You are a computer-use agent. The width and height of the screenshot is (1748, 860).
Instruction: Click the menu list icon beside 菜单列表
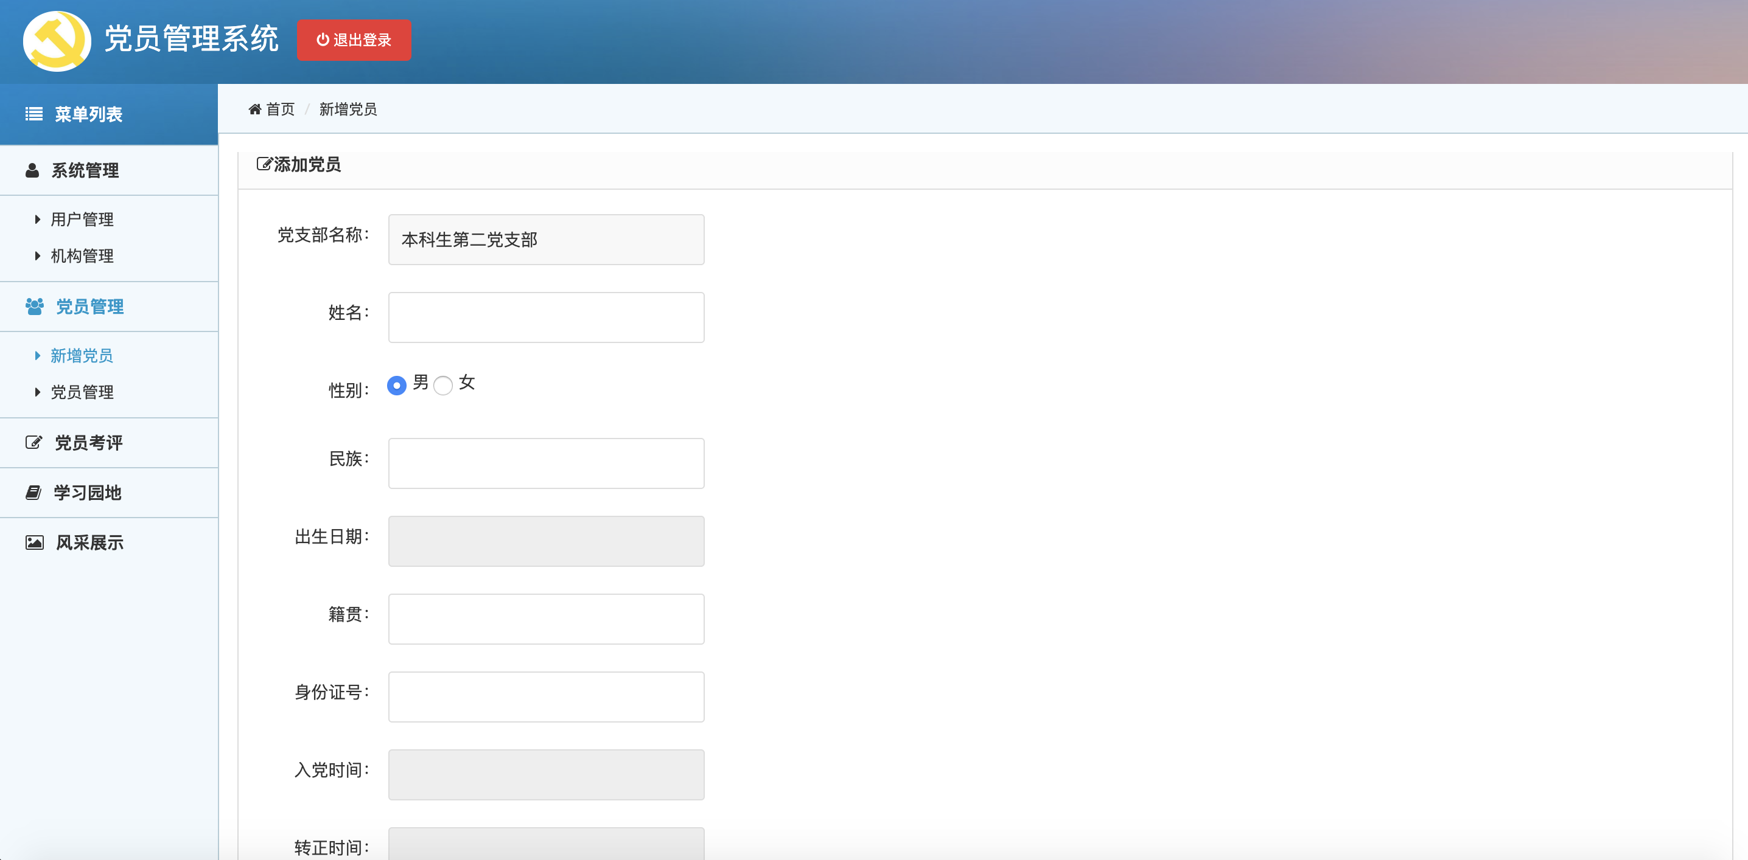pyautogui.click(x=34, y=114)
